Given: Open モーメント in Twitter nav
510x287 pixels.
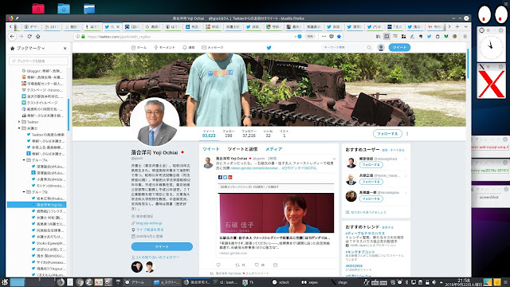Looking at the screenshot, I should click(165, 48).
